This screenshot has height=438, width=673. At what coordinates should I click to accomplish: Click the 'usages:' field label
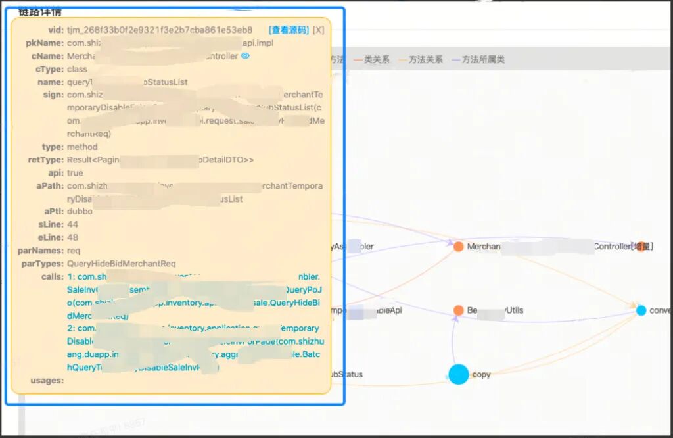click(x=47, y=381)
